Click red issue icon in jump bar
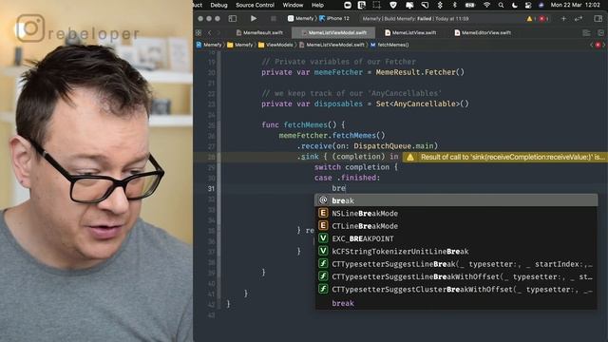Image resolution: width=608 pixels, height=342 pixels. [598, 45]
